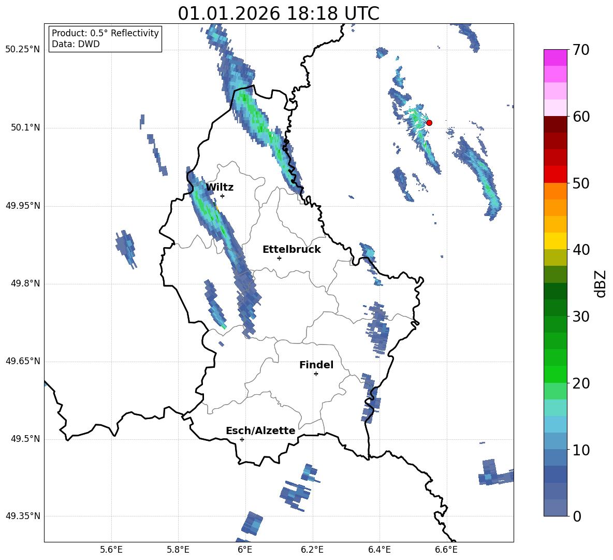Click the red radar site marker dot
613x560 pixels.
pos(429,123)
